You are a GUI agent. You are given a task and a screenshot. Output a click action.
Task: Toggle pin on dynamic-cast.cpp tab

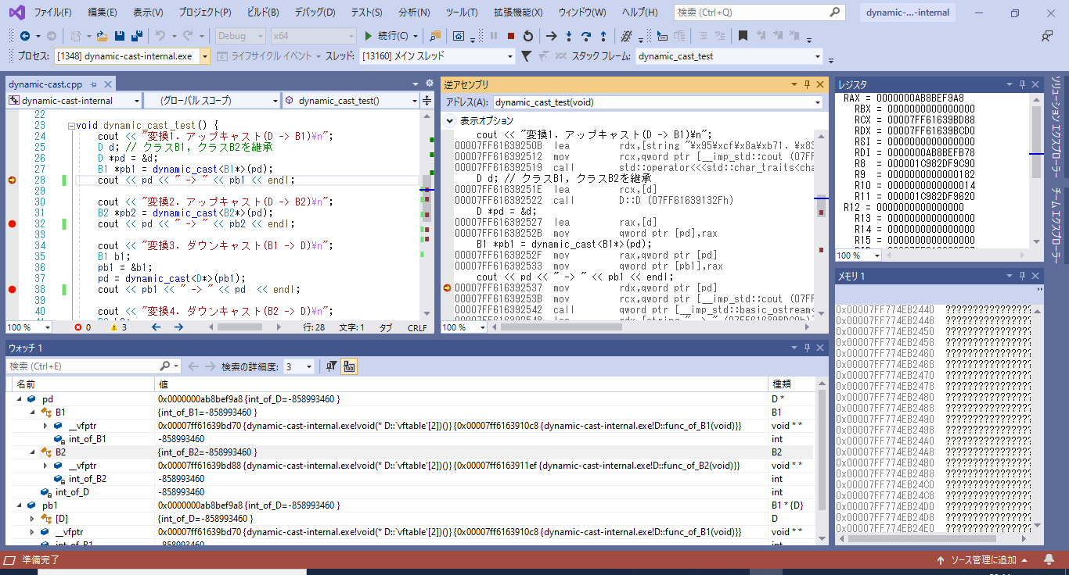tap(92, 84)
